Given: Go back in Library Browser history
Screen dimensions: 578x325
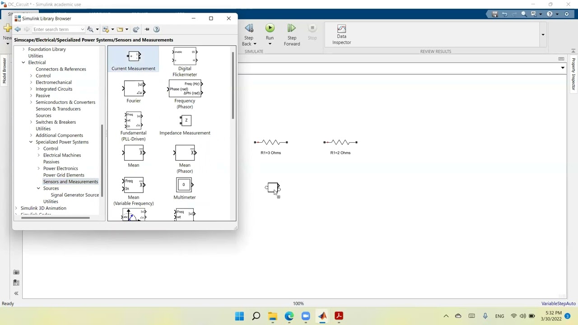Looking at the screenshot, I should tap(18, 29).
